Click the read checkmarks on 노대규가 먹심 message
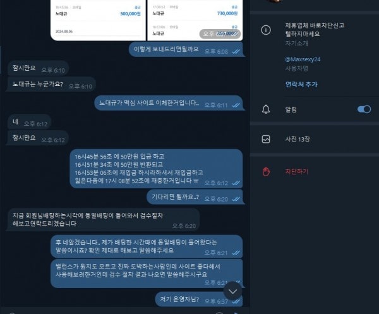This screenshot has width=379, height=314. [x=236, y=105]
